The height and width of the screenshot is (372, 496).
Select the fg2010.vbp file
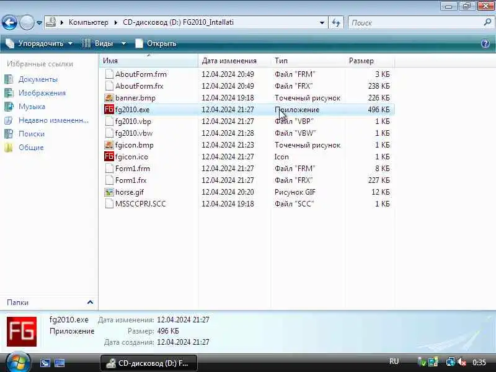[x=133, y=121]
